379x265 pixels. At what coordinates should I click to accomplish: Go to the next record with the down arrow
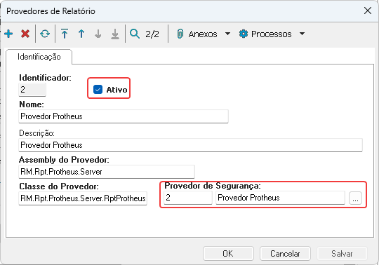(98, 34)
